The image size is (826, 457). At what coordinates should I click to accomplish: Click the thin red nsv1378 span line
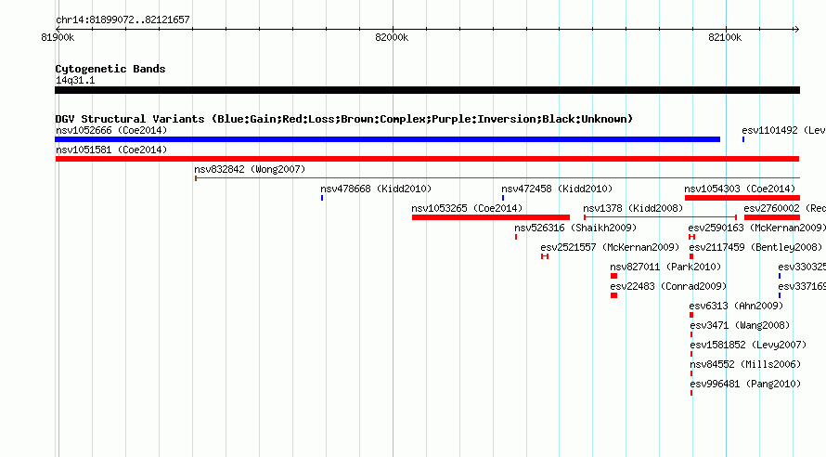[660, 217]
